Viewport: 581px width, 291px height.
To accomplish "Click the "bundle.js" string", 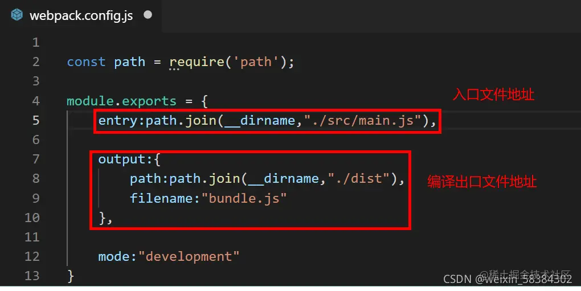I will point(244,198).
